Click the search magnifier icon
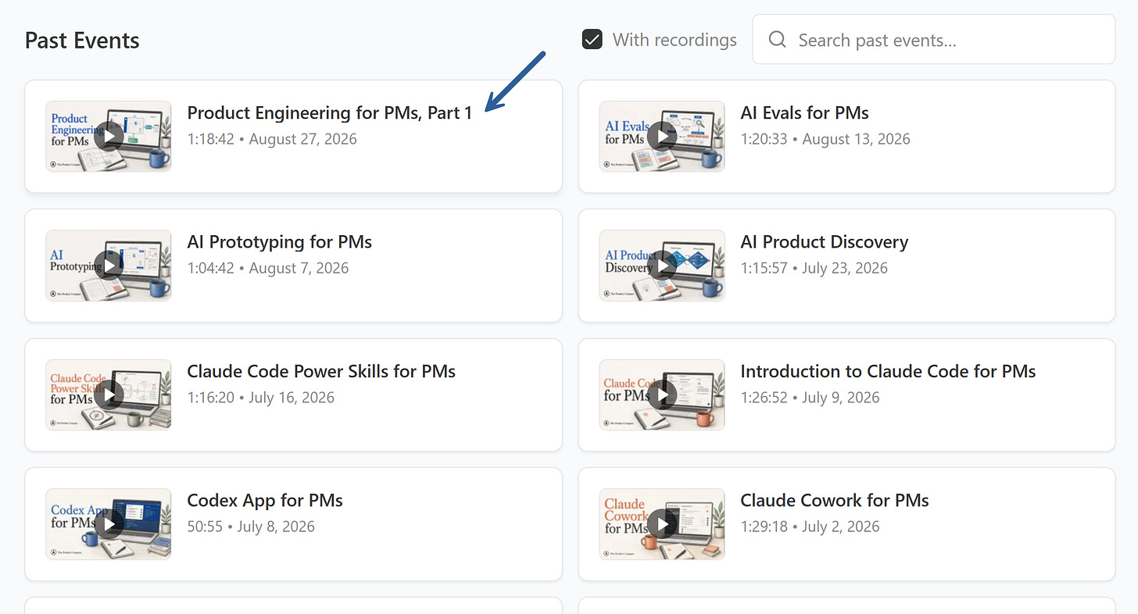 point(777,40)
